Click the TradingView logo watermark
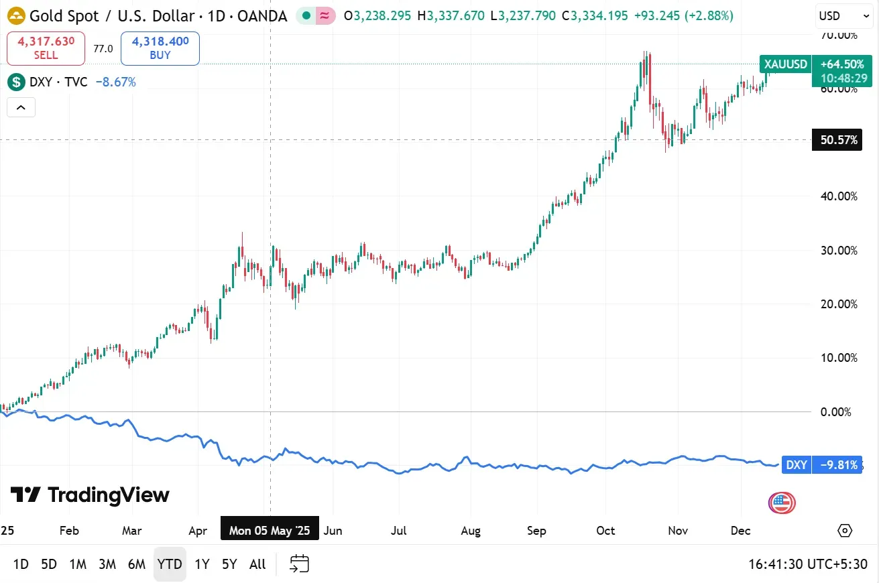 (89, 495)
